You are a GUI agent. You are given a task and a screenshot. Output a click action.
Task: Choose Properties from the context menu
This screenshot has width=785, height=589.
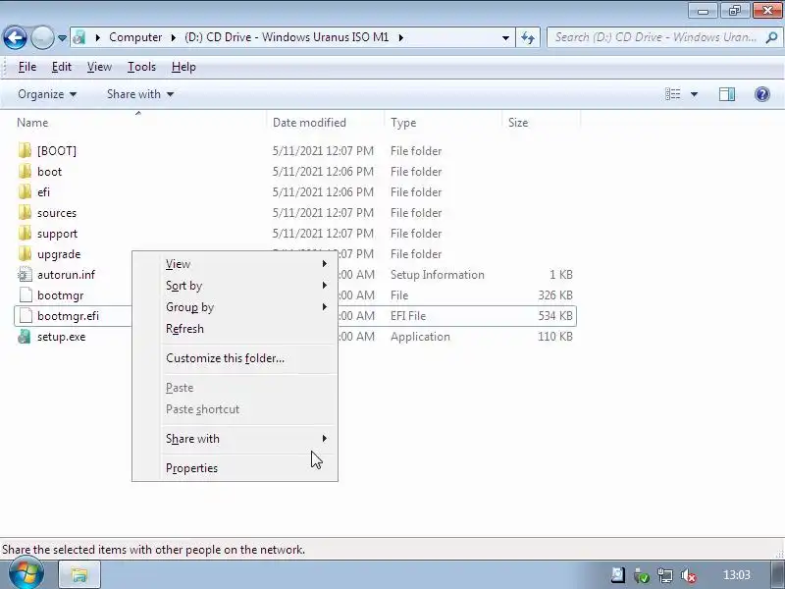tap(247, 468)
